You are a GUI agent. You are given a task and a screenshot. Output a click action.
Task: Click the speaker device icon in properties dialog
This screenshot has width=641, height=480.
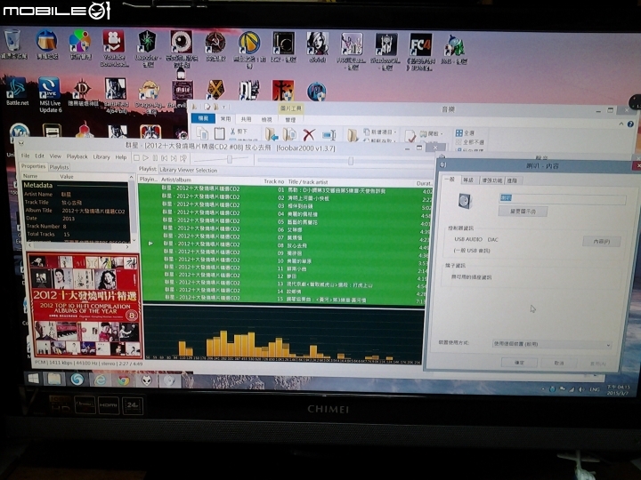[465, 201]
